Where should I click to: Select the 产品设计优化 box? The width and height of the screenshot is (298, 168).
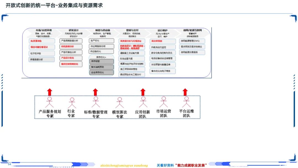tap(71, 58)
